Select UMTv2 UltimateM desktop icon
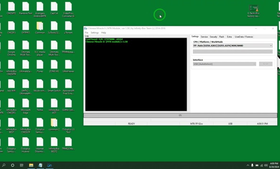 click(x=25, y=87)
